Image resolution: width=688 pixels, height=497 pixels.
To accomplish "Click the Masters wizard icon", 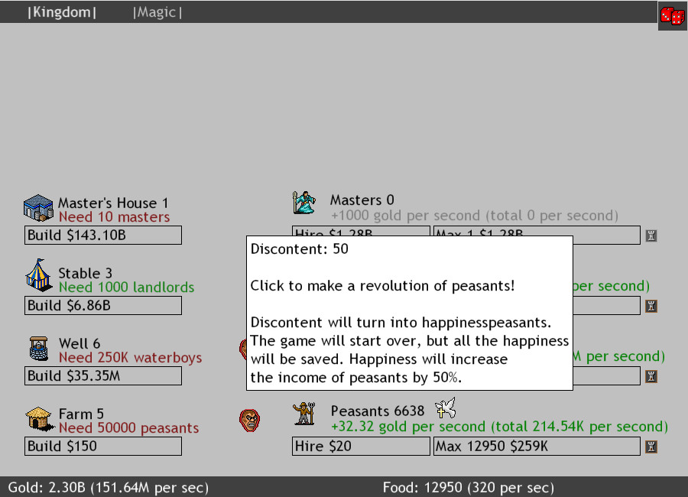I will [x=303, y=201].
